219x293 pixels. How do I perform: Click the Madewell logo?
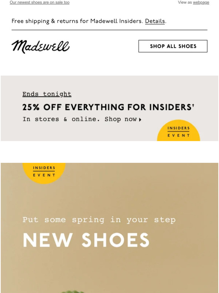(40, 47)
